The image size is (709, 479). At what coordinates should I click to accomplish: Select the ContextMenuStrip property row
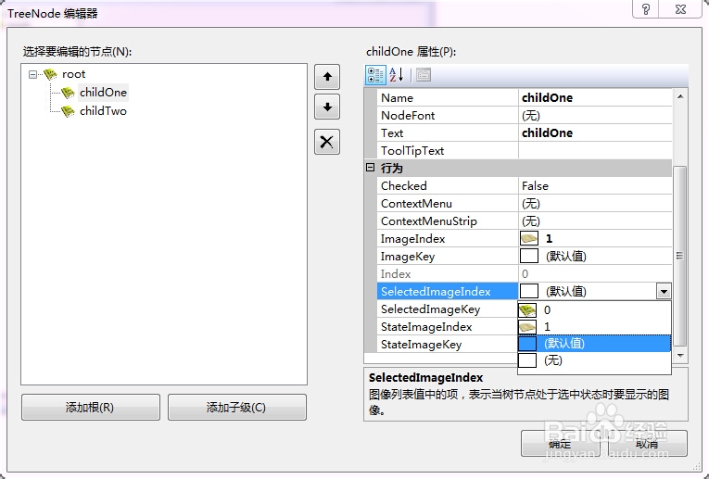point(525,221)
